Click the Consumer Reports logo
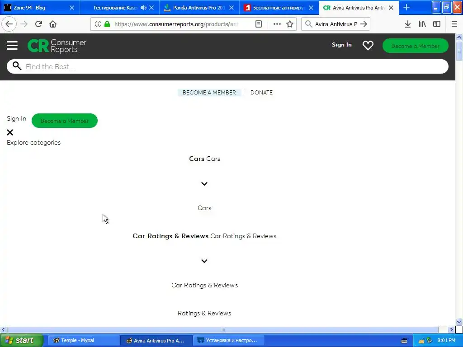 tap(57, 46)
